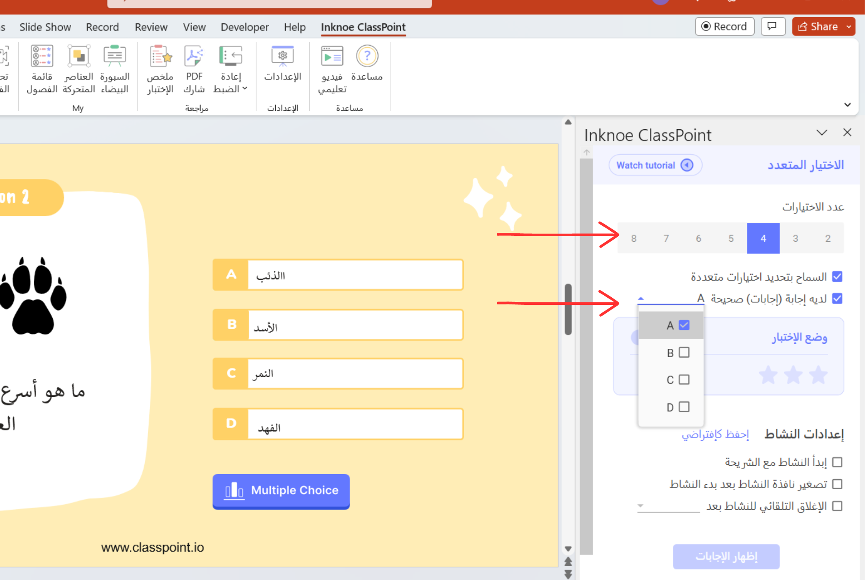
Task: Open the comments speech bubble icon
Action: [x=773, y=26]
